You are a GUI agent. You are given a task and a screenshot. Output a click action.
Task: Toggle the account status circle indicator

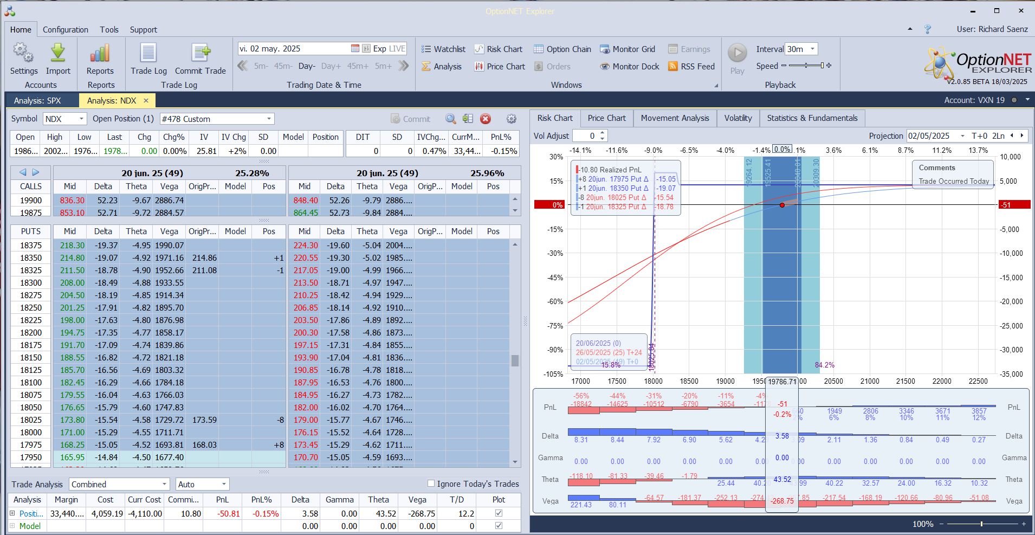pos(1014,100)
